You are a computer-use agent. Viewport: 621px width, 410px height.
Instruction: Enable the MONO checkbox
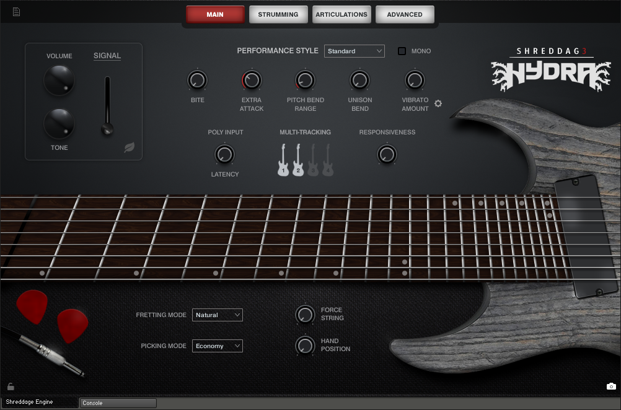point(401,51)
